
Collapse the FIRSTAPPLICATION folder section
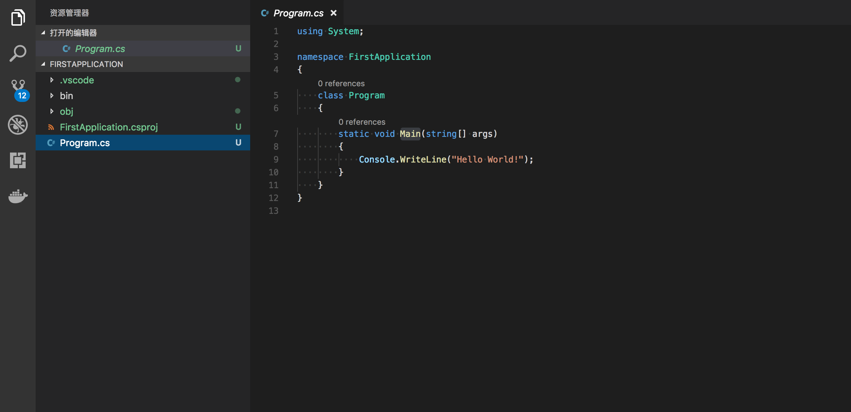43,64
